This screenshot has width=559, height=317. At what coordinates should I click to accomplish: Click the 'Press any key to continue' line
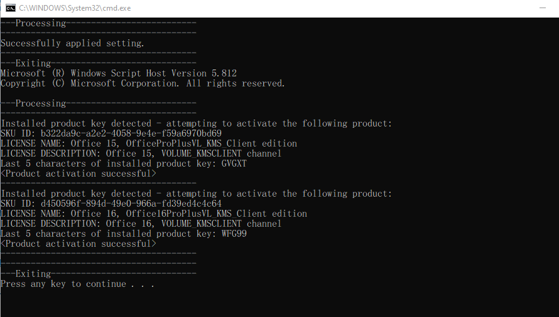[77, 284]
